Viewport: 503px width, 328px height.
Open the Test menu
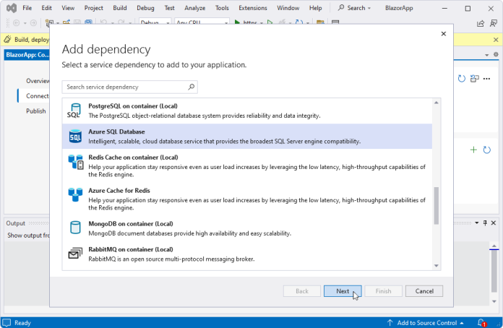coord(169,8)
